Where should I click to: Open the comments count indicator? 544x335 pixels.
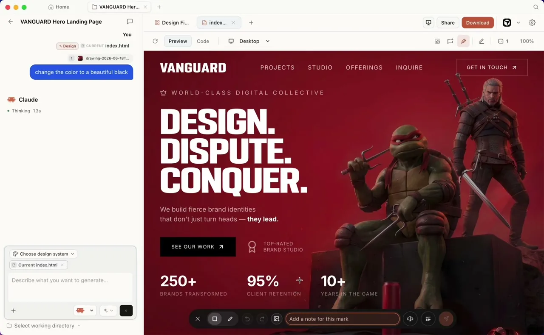tap(503, 41)
